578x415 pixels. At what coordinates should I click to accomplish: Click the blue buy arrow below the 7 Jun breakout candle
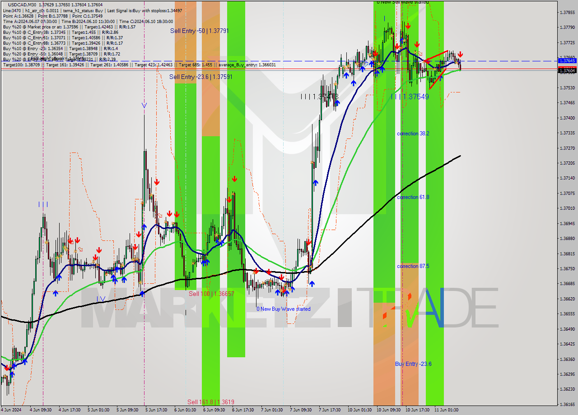(315, 183)
